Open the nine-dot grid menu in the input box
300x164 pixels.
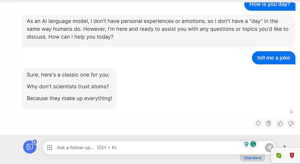pyautogui.click(x=50, y=148)
